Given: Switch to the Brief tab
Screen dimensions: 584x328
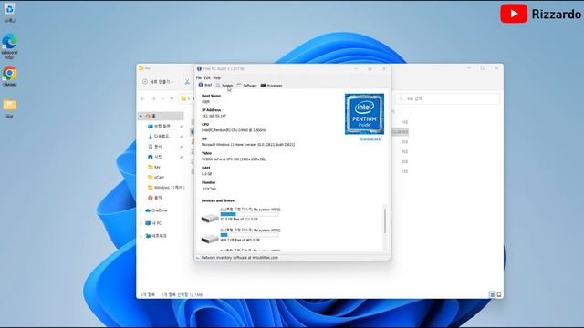Looking at the screenshot, I should 204,85.
